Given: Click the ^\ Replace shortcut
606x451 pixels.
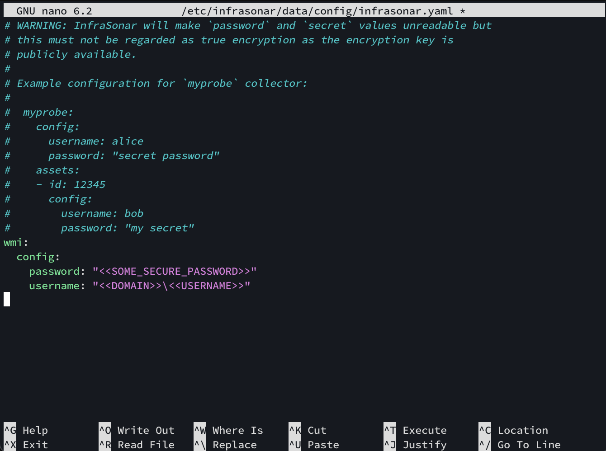Looking at the screenshot, I should tap(225, 445).
